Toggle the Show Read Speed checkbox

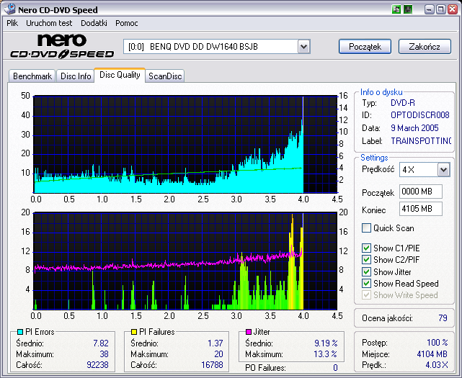[366, 283]
